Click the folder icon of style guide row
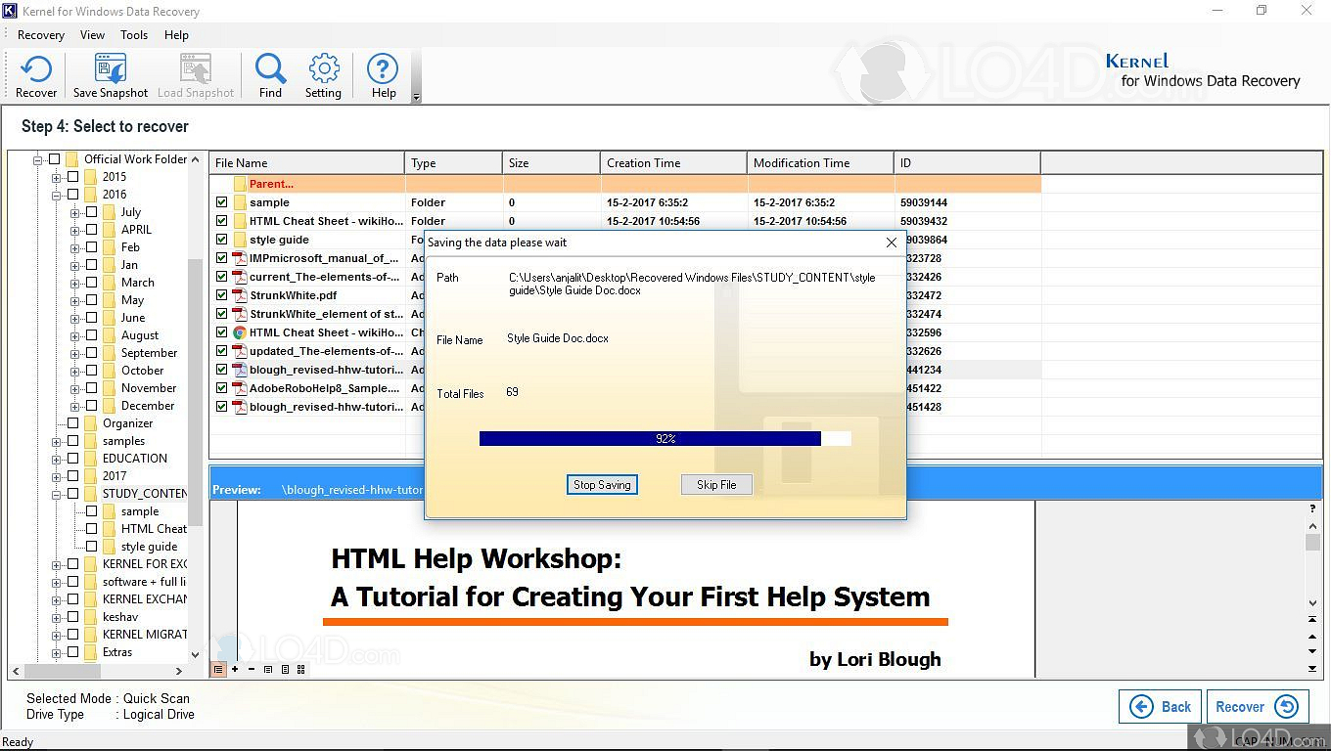1331x751 pixels. tap(239, 240)
